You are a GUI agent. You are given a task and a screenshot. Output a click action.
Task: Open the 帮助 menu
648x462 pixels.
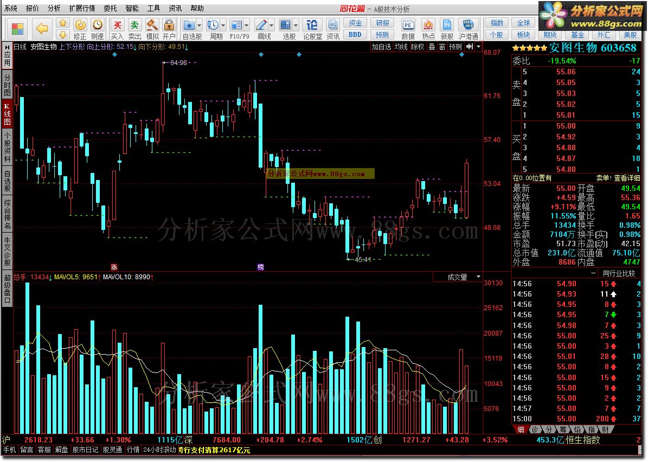coord(197,8)
